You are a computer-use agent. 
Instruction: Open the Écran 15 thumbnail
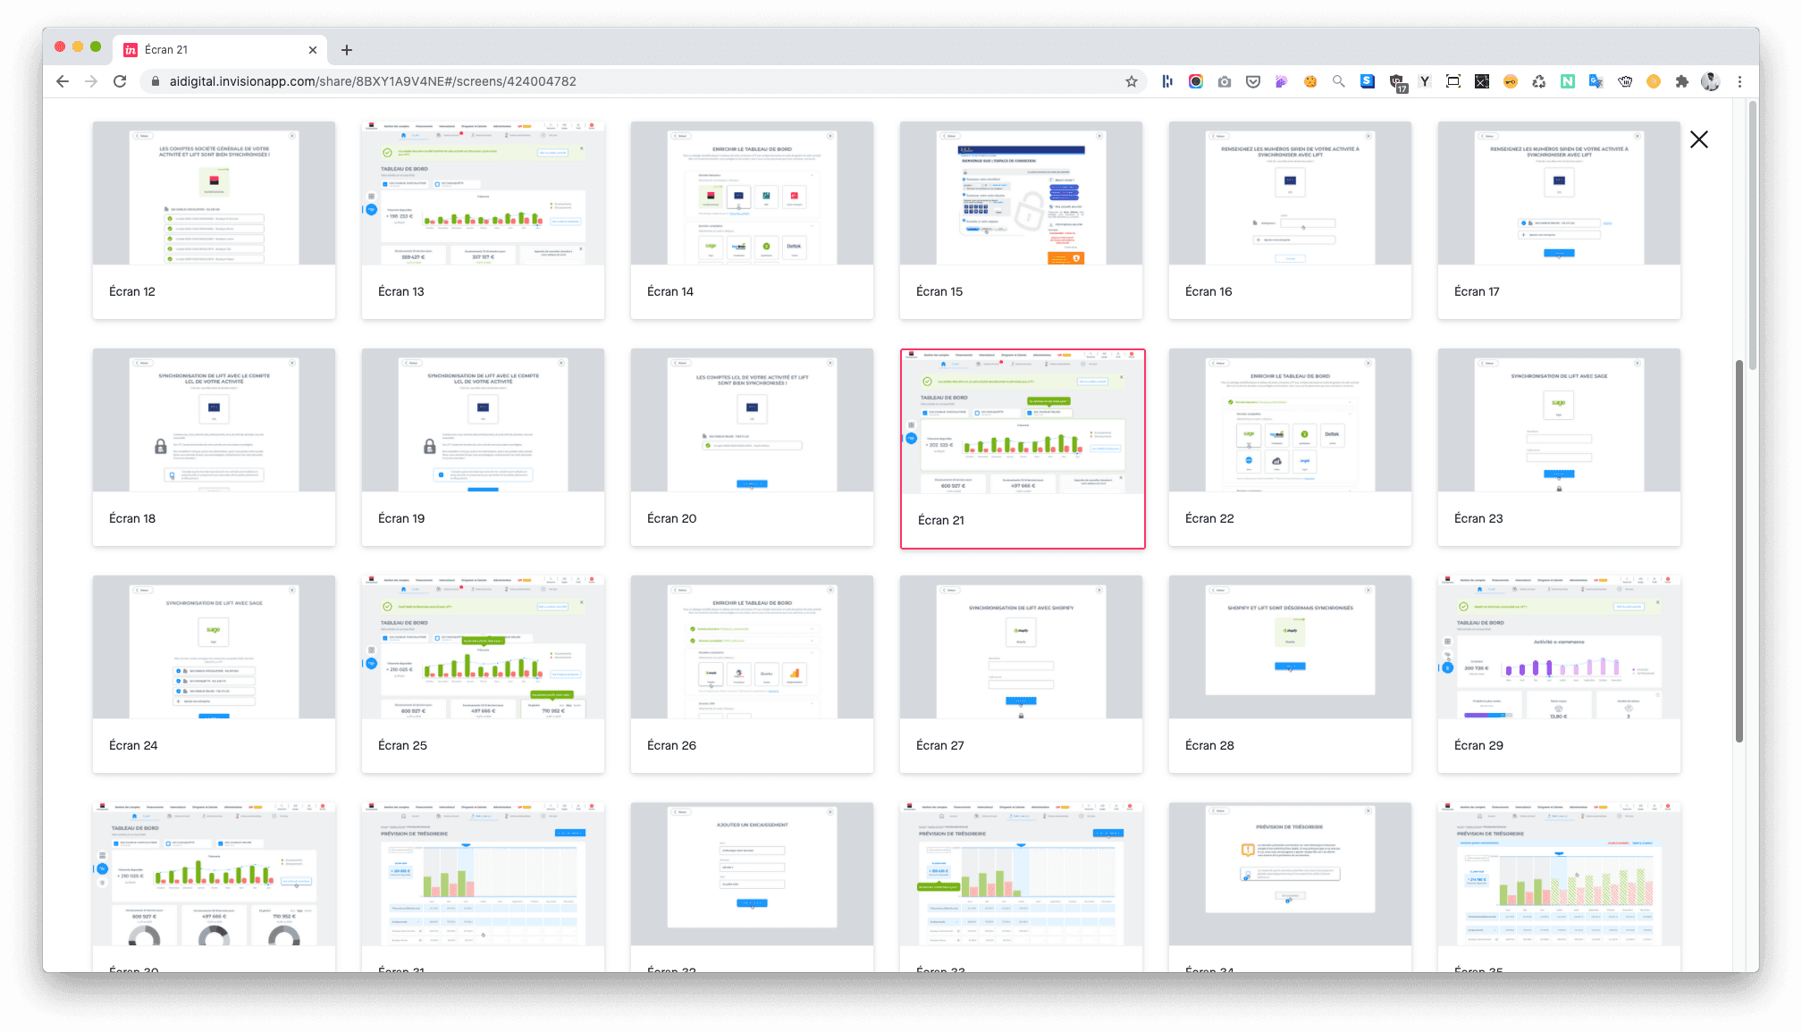tap(1021, 220)
